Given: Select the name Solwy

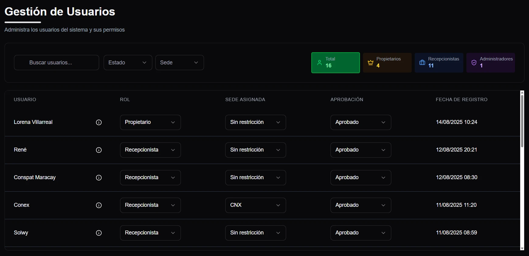Looking at the screenshot, I should (x=21, y=233).
